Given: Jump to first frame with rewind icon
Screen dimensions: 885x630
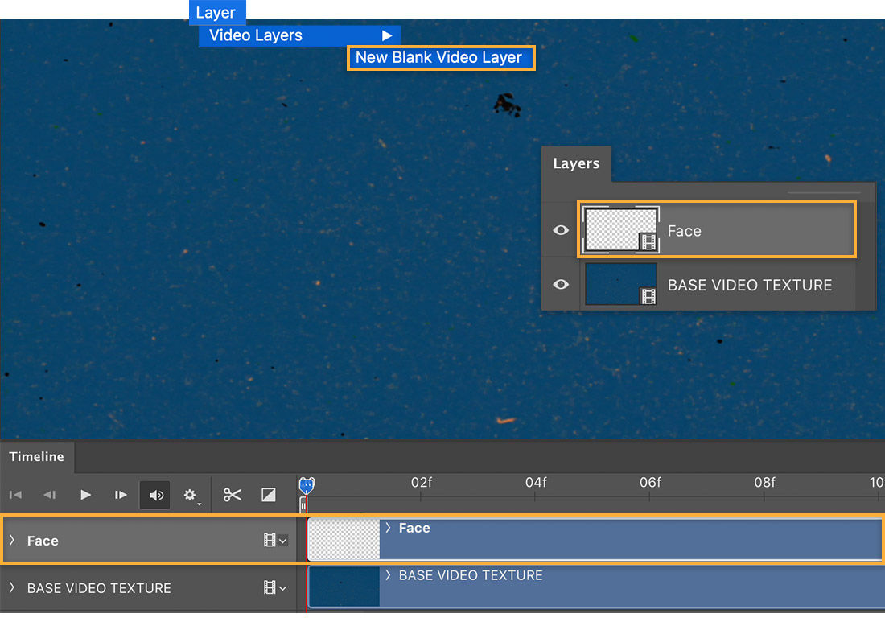Looking at the screenshot, I should (14, 495).
